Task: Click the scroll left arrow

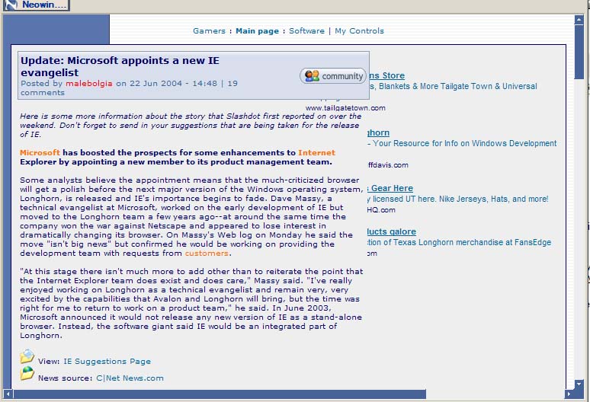Action: tap(8, 394)
